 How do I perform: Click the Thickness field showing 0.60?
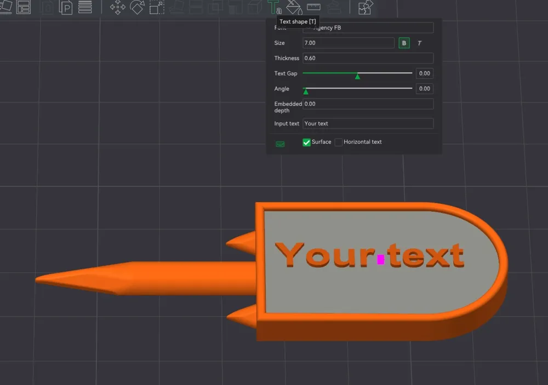click(x=368, y=58)
